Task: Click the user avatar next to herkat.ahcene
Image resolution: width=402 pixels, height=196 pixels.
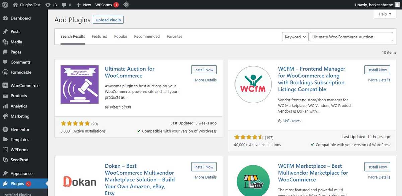Action: [397, 5]
